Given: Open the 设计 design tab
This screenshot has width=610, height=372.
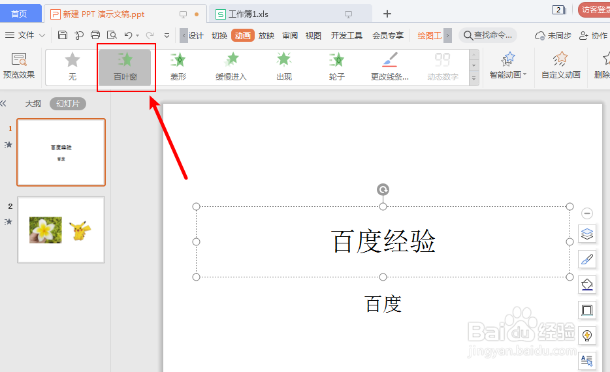Looking at the screenshot, I should (196, 36).
